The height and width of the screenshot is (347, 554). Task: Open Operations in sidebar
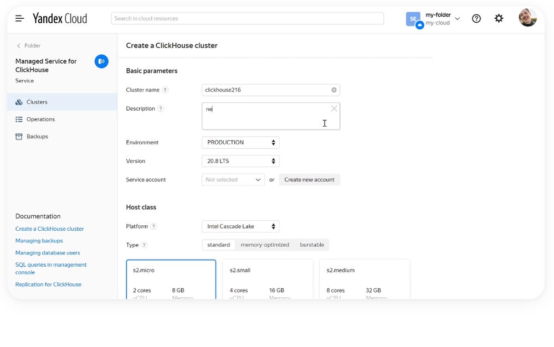pos(62,120)
